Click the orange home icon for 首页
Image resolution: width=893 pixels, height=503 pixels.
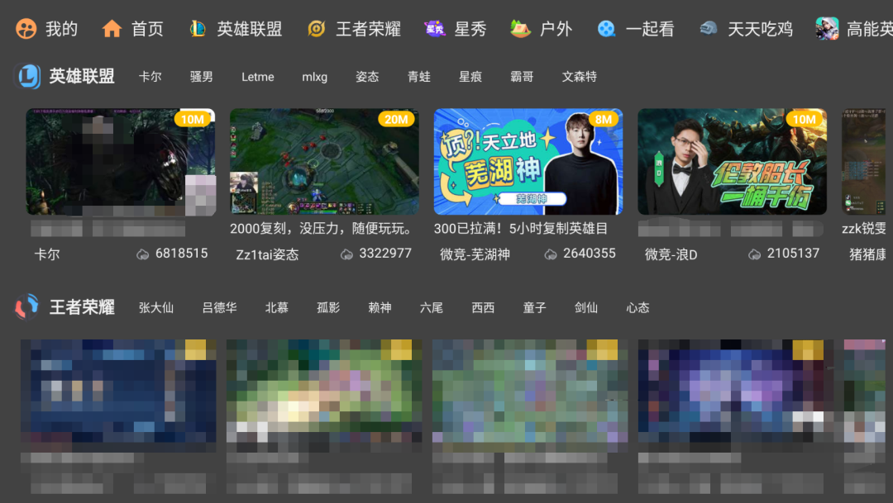(x=112, y=28)
